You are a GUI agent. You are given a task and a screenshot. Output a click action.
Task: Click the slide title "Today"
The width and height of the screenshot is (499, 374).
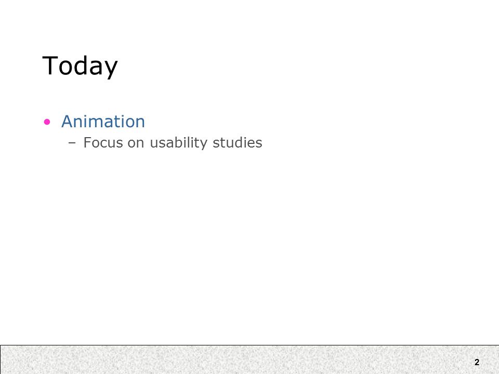coord(80,66)
